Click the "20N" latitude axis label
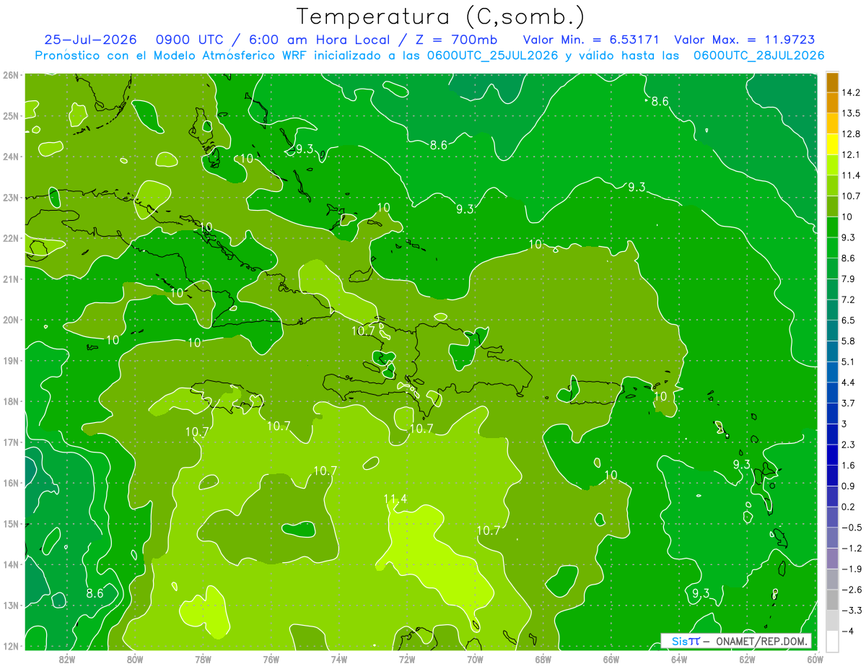This screenshot has height=669, width=866. tap(11, 320)
